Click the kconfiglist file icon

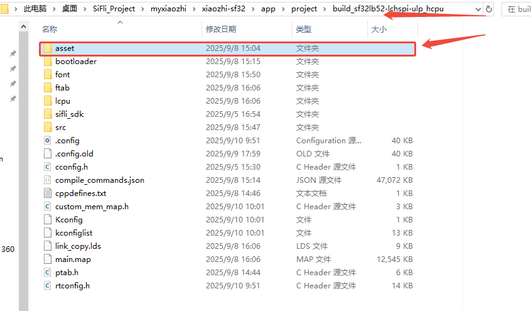48,233
